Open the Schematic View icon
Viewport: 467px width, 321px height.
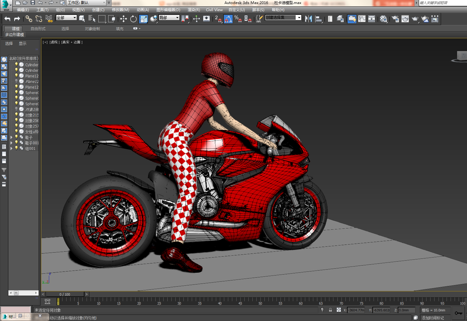[x=372, y=19]
